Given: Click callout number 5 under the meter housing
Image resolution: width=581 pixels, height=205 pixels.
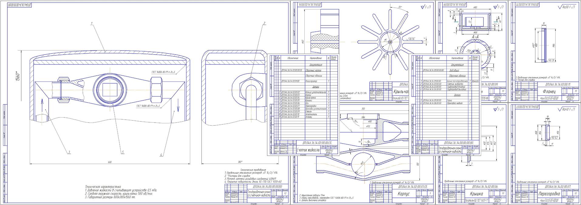Looking at the screenshot, I should 123,152.
